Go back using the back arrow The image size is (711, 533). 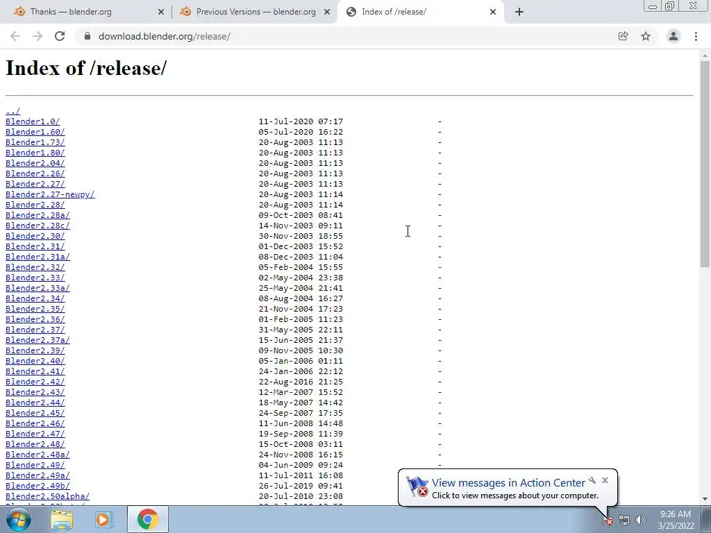(15, 36)
